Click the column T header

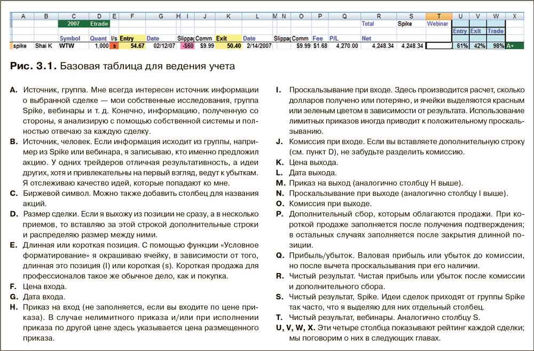click(x=438, y=17)
